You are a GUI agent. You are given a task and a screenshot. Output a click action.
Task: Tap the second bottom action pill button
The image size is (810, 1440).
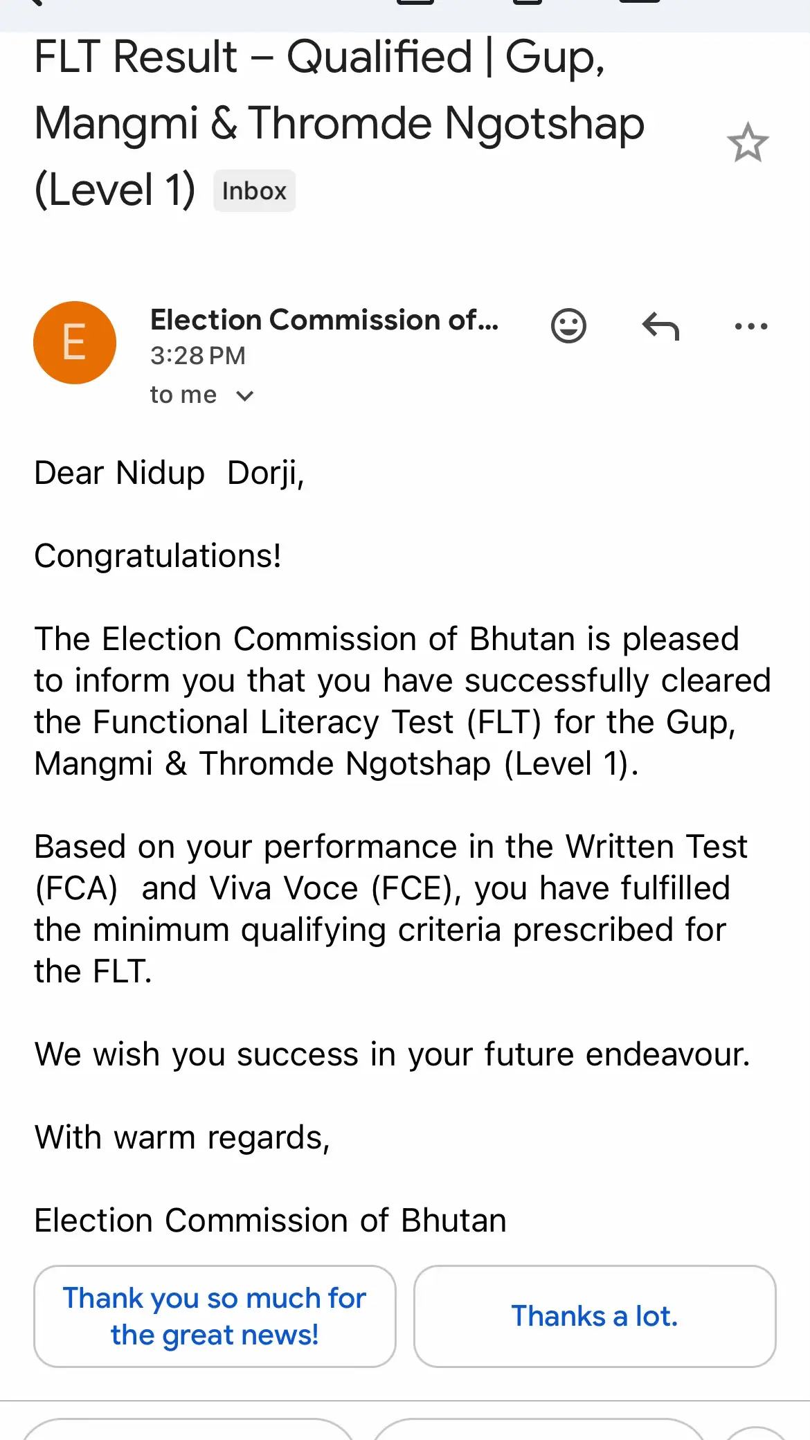click(x=539, y=1429)
